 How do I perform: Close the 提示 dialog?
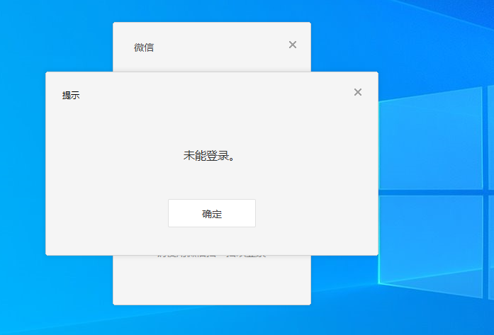click(358, 92)
